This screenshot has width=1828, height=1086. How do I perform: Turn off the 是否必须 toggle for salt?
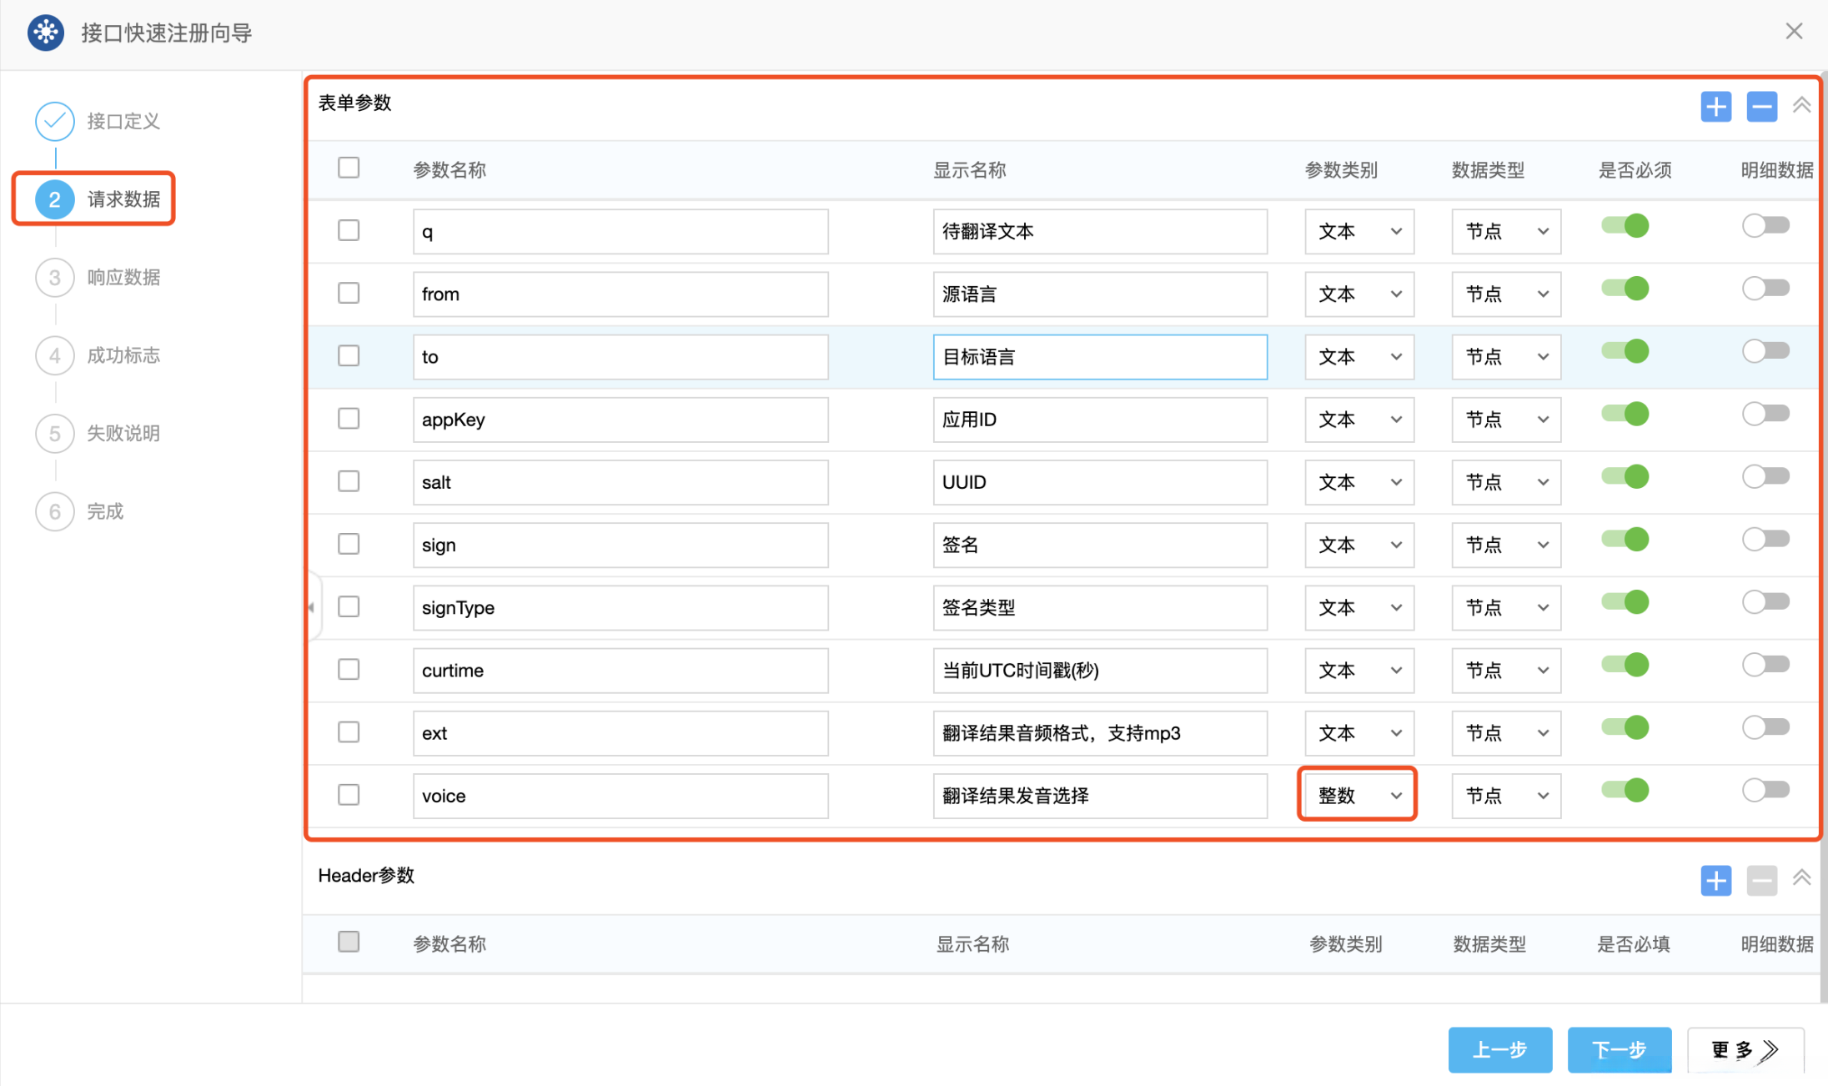click(1625, 477)
